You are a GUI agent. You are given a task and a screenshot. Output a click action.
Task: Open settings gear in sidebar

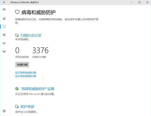pyautogui.click(x=4, y=111)
